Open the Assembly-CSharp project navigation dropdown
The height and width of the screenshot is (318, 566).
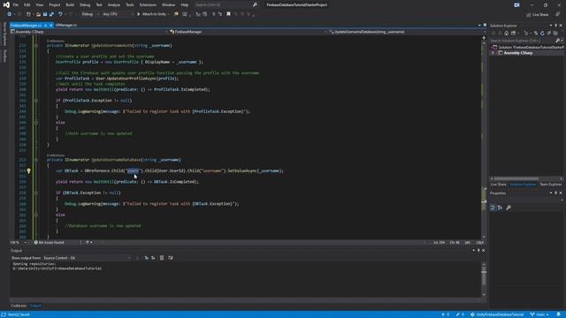click(x=89, y=32)
